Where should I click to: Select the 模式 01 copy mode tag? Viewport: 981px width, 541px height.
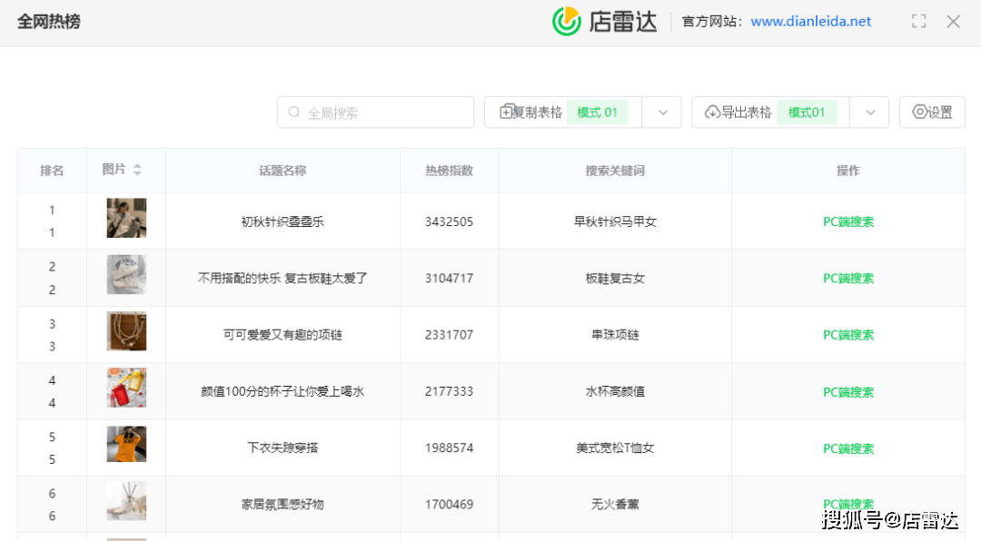tap(597, 113)
